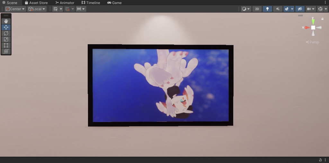Open the shaded draw mode sphere dropdown
Image resolution: width=329 pixels, height=163 pixels.
(x=246, y=9)
